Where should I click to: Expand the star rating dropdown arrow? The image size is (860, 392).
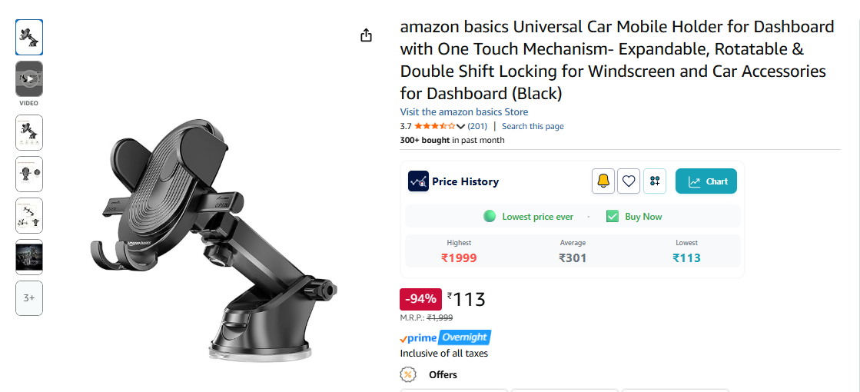(460, 126)
